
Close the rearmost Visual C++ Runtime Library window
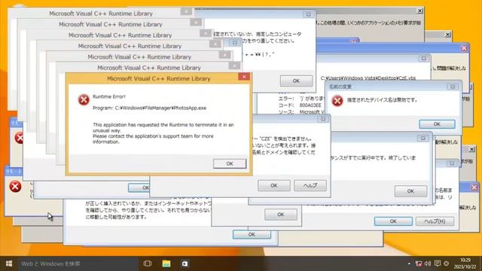click(x=186, y=12)
